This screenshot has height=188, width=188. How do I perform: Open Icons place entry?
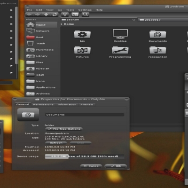click(42, 81)
